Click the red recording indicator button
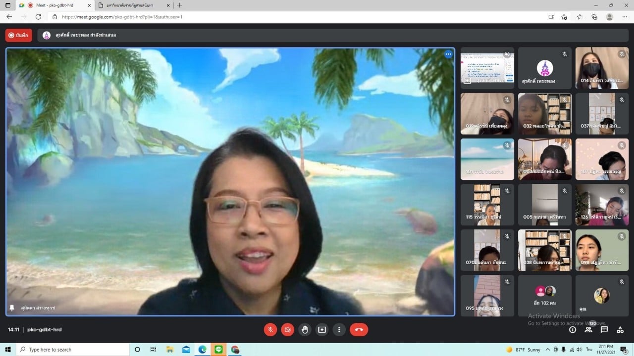Viewport: 634px width, 356px height. click(x=19, y=35)
